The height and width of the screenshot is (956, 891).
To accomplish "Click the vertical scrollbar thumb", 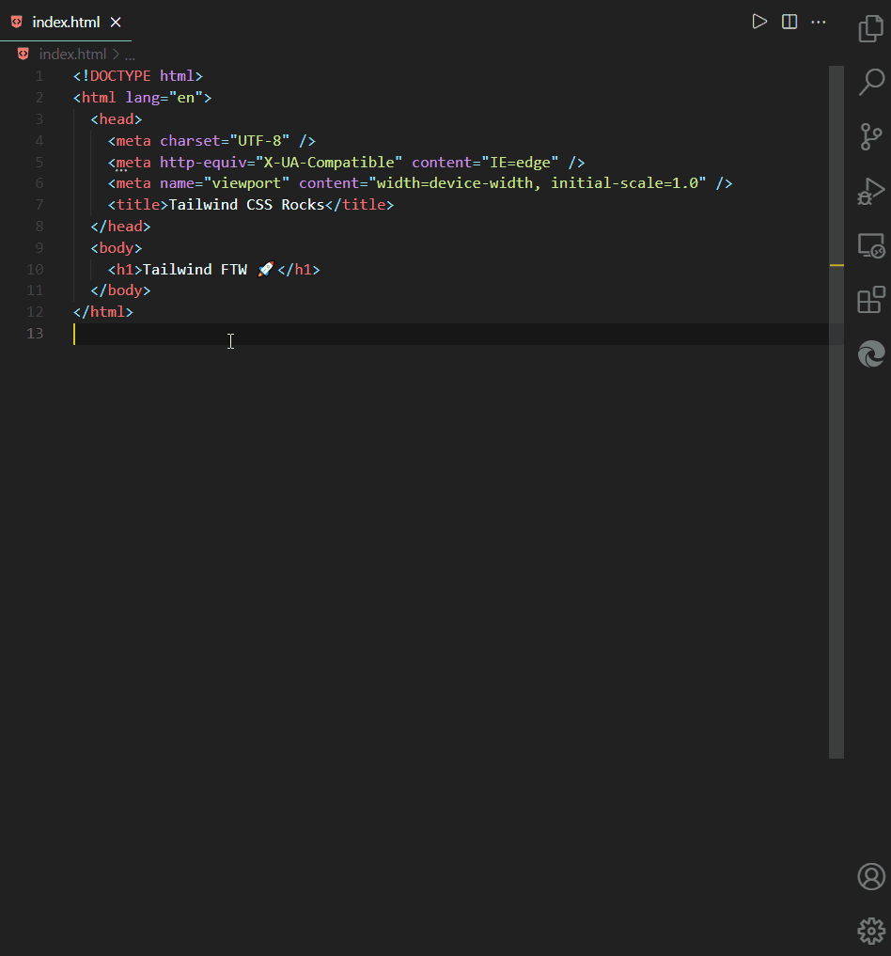I will point(836,412).
